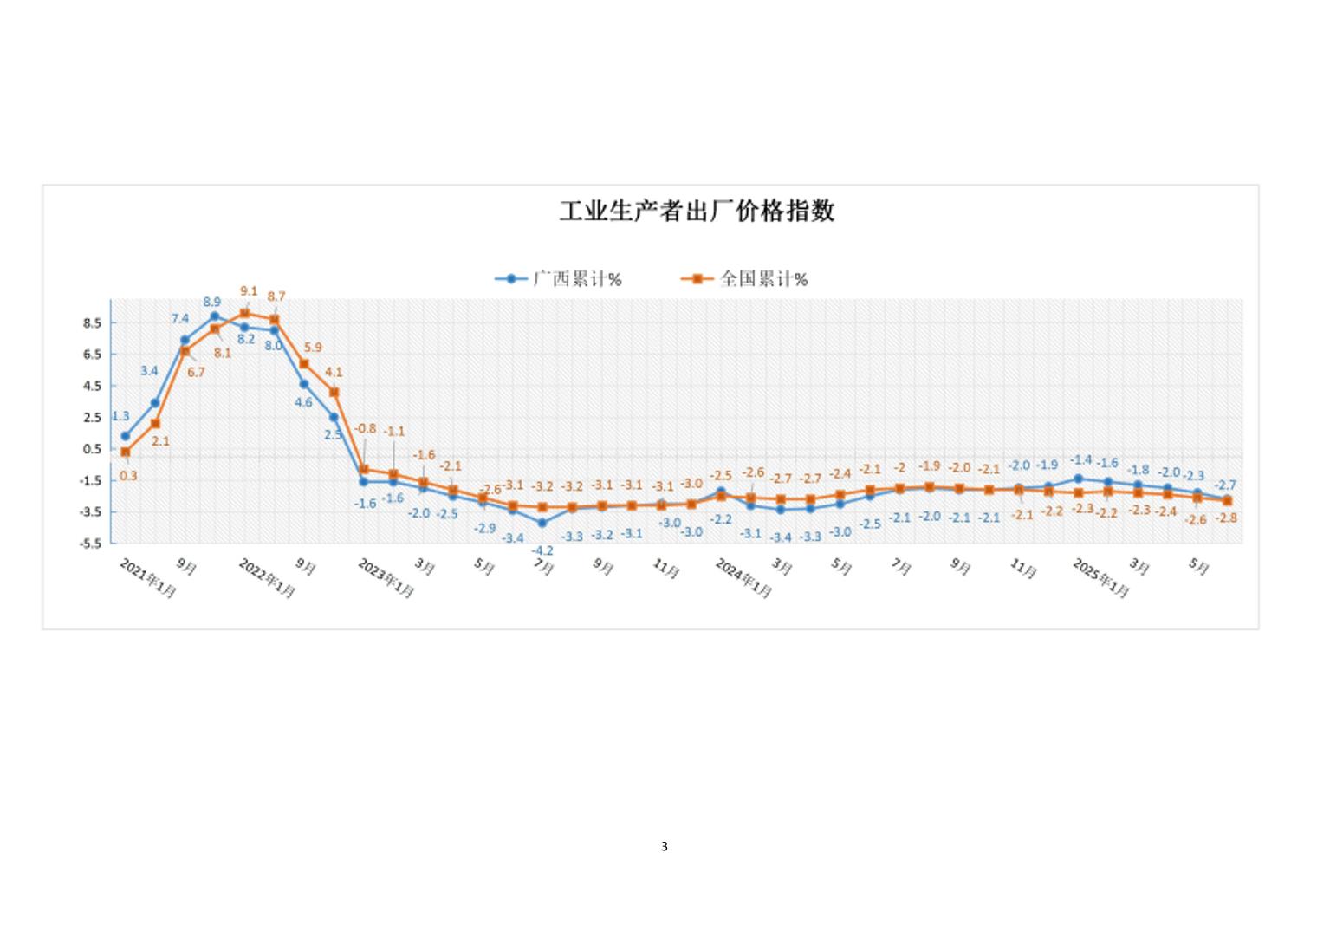Click the orange 5.9 data label
This screenshot has width=1317, height=931.
(313, 347)
